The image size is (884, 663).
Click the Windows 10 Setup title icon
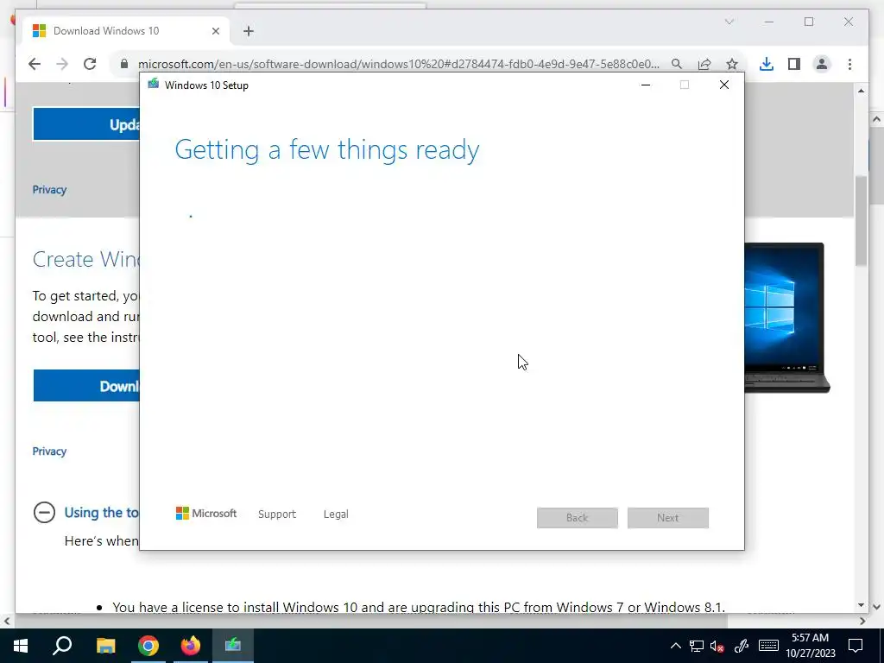coord(154,84)
